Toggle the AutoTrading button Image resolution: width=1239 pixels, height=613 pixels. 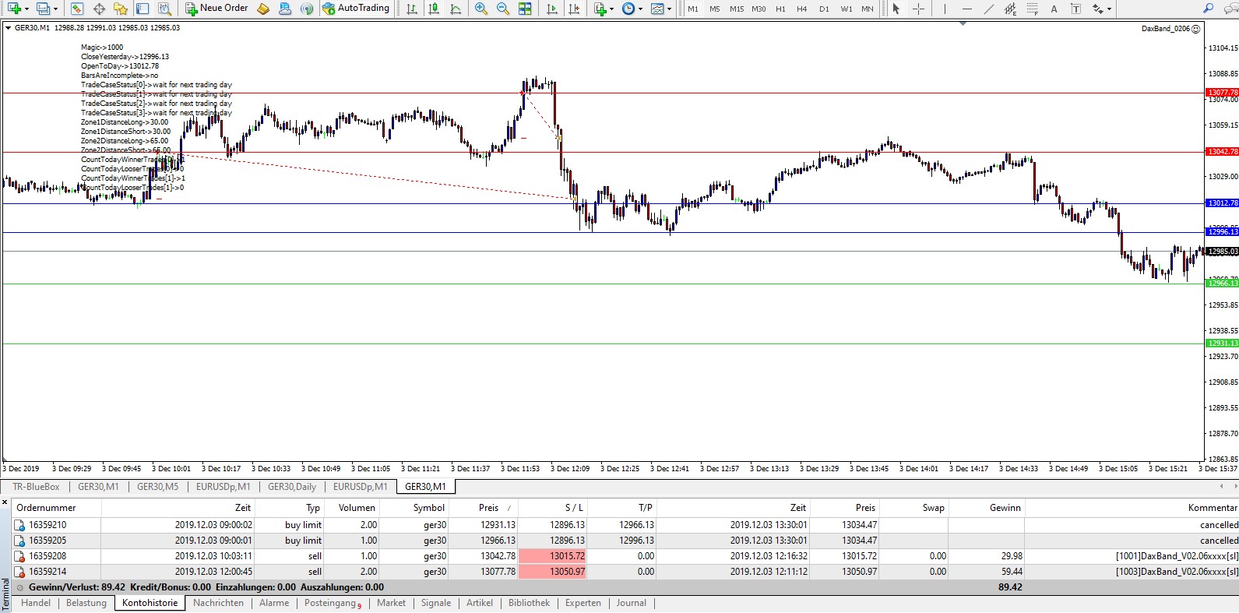coord(356,9)
